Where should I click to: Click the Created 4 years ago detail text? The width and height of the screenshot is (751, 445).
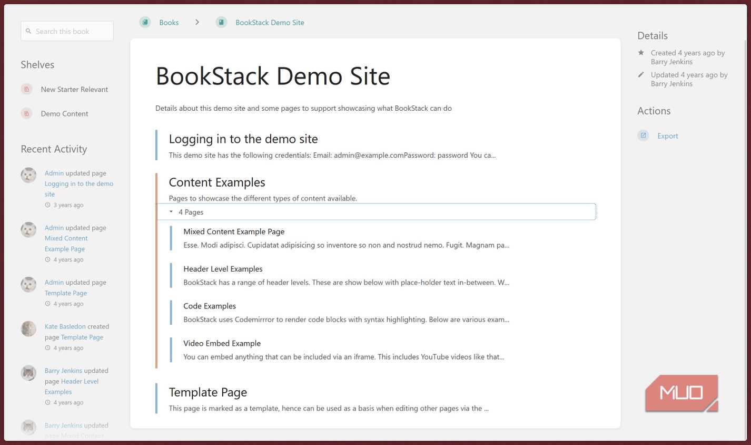(688, 57)
